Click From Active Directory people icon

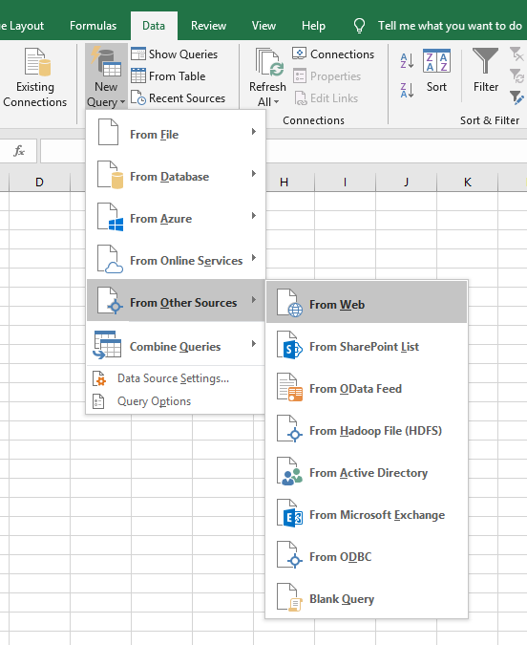[289, 471]
